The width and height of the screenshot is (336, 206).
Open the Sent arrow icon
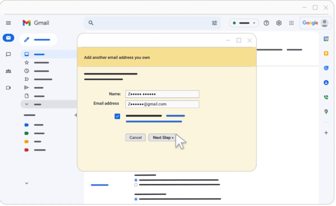coord(27,87)
